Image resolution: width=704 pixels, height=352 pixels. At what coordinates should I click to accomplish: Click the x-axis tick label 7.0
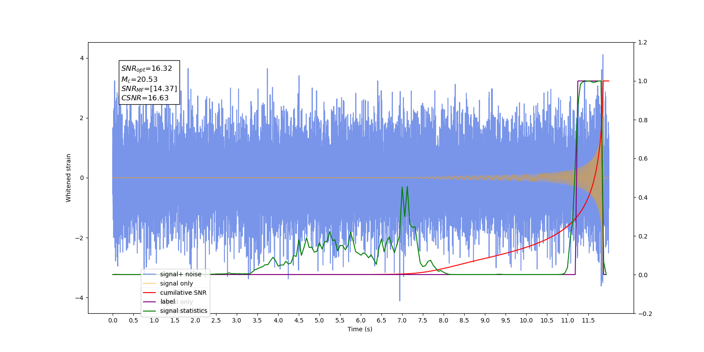(402, 320)
